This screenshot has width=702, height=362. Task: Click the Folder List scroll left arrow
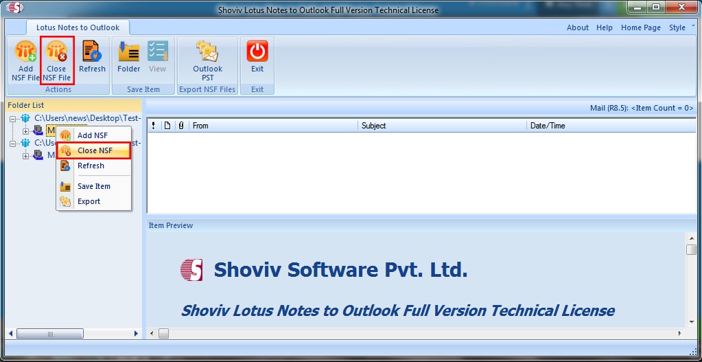pyautogui.click(x=11, y=334)
